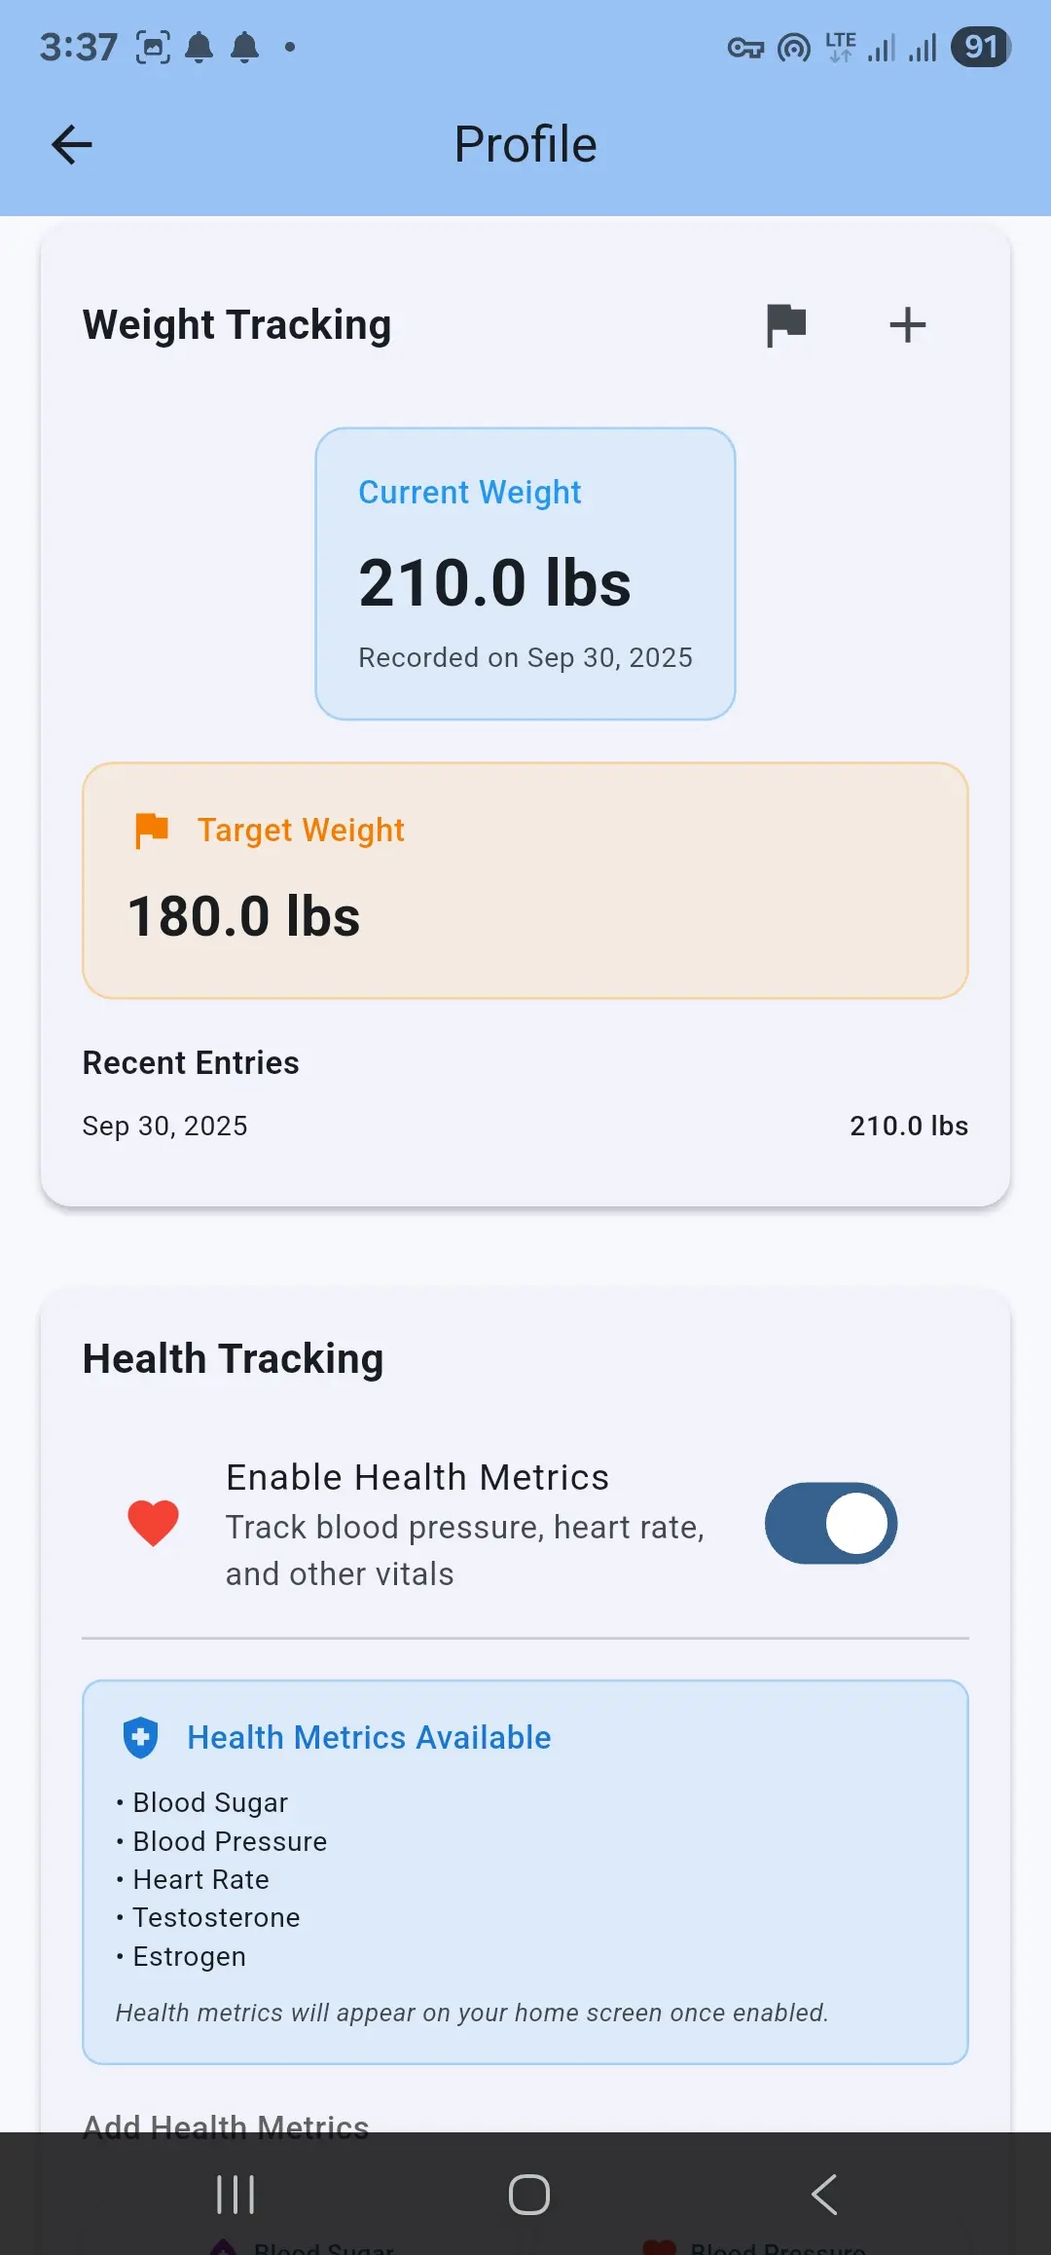Tap the notification bell in status bar

pos(199,47)
